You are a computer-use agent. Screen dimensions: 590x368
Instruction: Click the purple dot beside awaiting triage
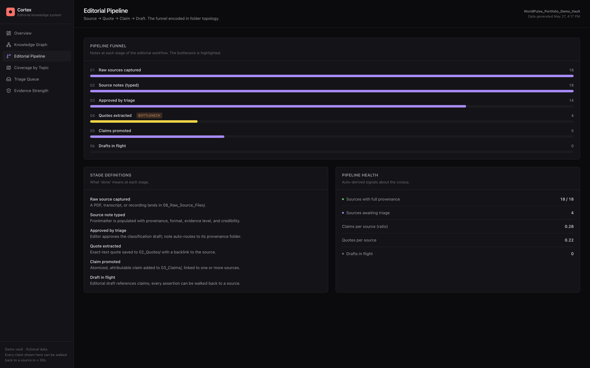343,213
